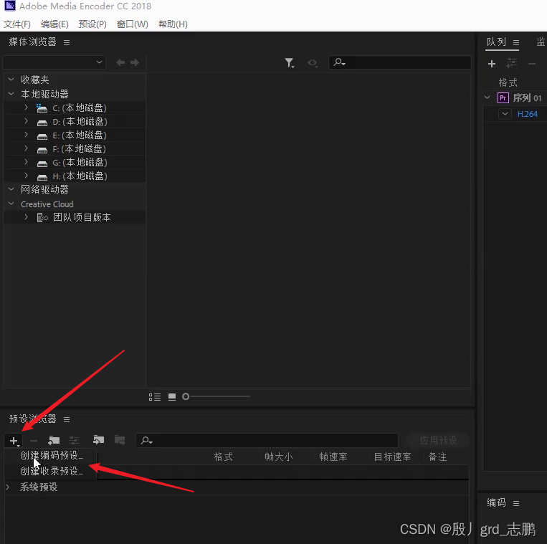The width and height of the screenshot is (547, 544).
Task: Open the 帮助(H) menu
Action: [173, 24]
